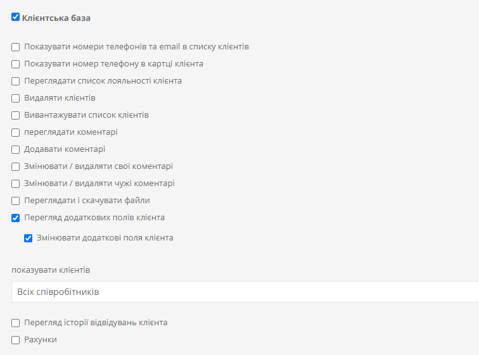Open the показувати клієнтів dropdown
Viewport: 479px width, 355px height.
click(x=245, y=292)
